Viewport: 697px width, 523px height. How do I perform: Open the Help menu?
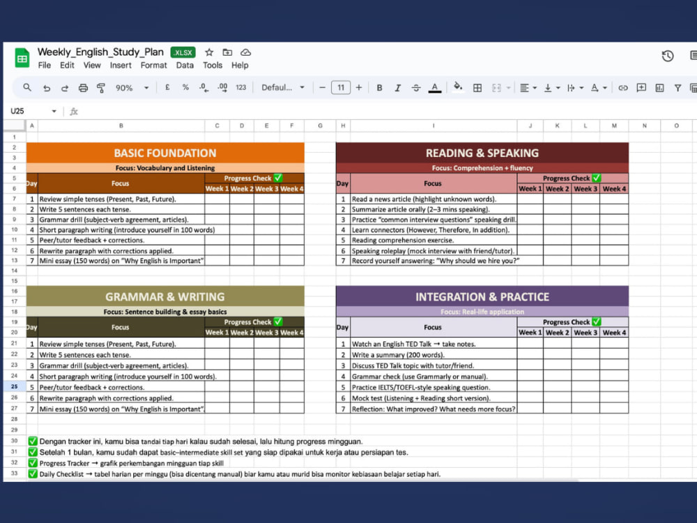(240, 66)
